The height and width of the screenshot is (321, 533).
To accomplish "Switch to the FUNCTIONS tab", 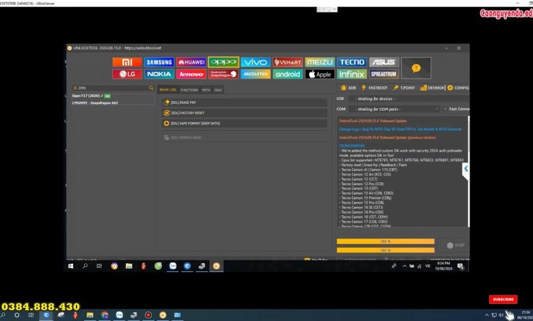I will coord(189,90).
